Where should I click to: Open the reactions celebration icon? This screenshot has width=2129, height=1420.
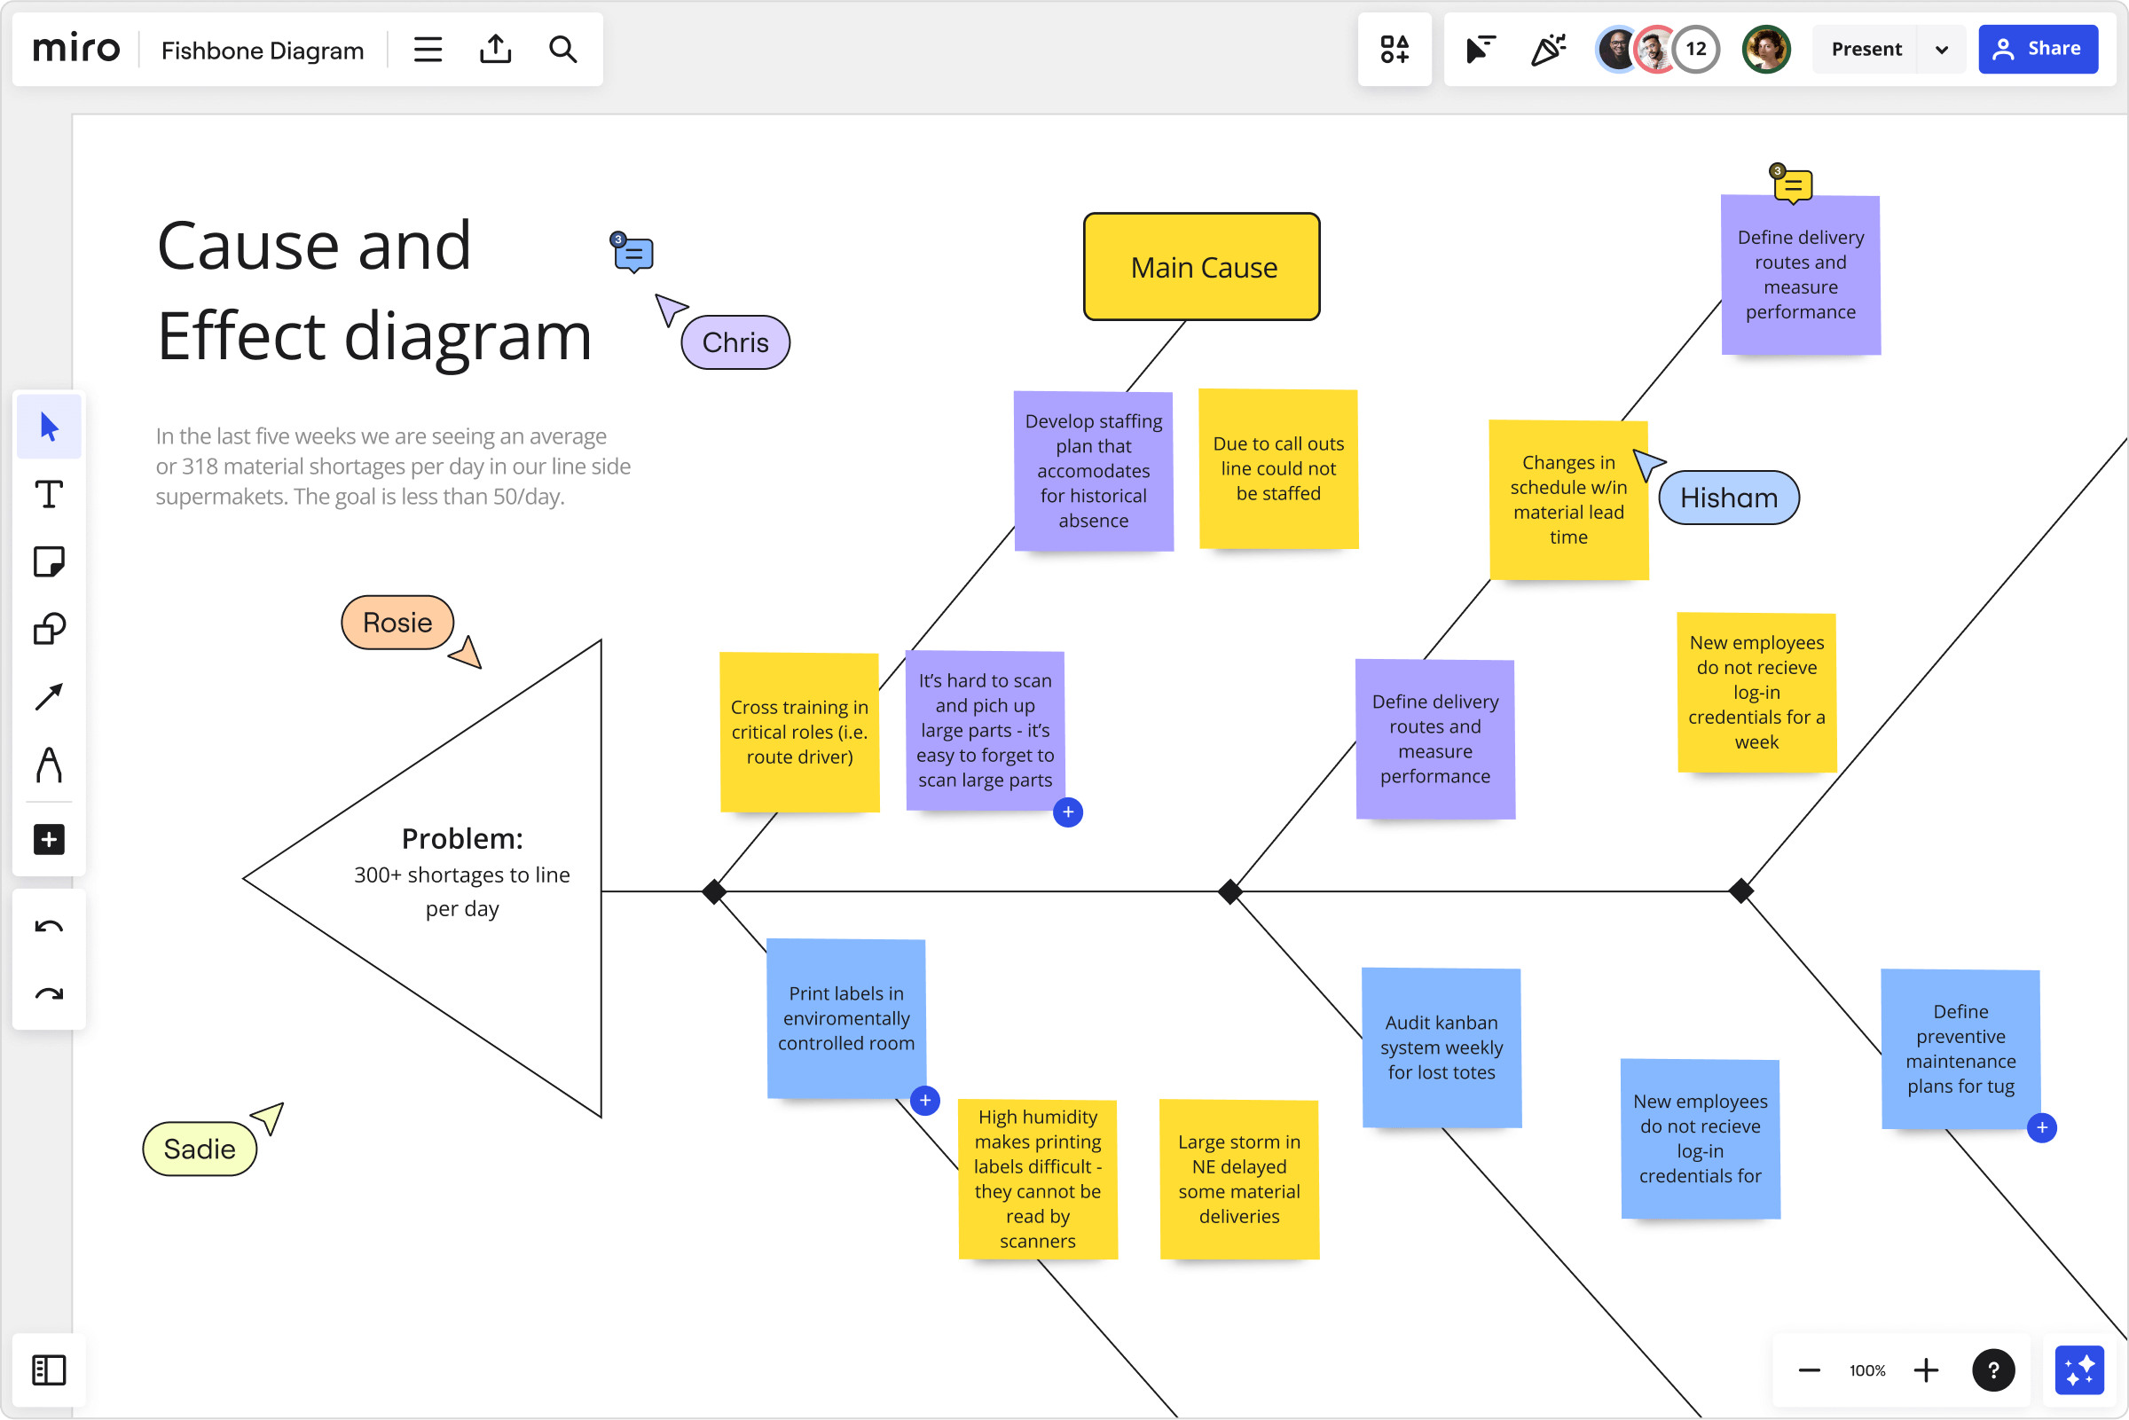pyautogui.click(x=1548, y=49)
